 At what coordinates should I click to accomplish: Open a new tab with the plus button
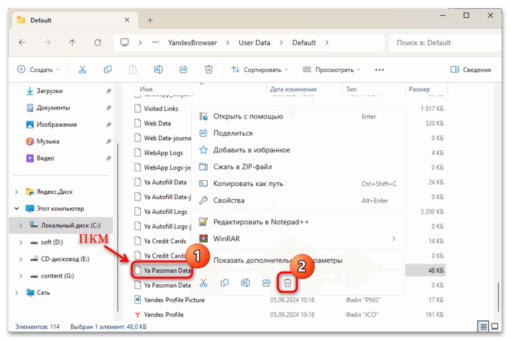[150, 20]
